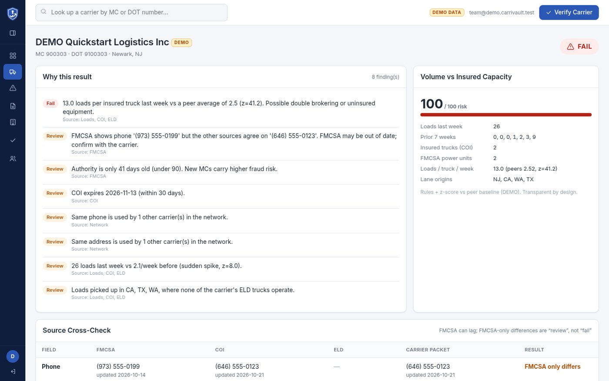Click Lane origins NJ, CA, WA, TX value
Image resolution: width=609 pixels, height=381 pixels.
(513, 179)
